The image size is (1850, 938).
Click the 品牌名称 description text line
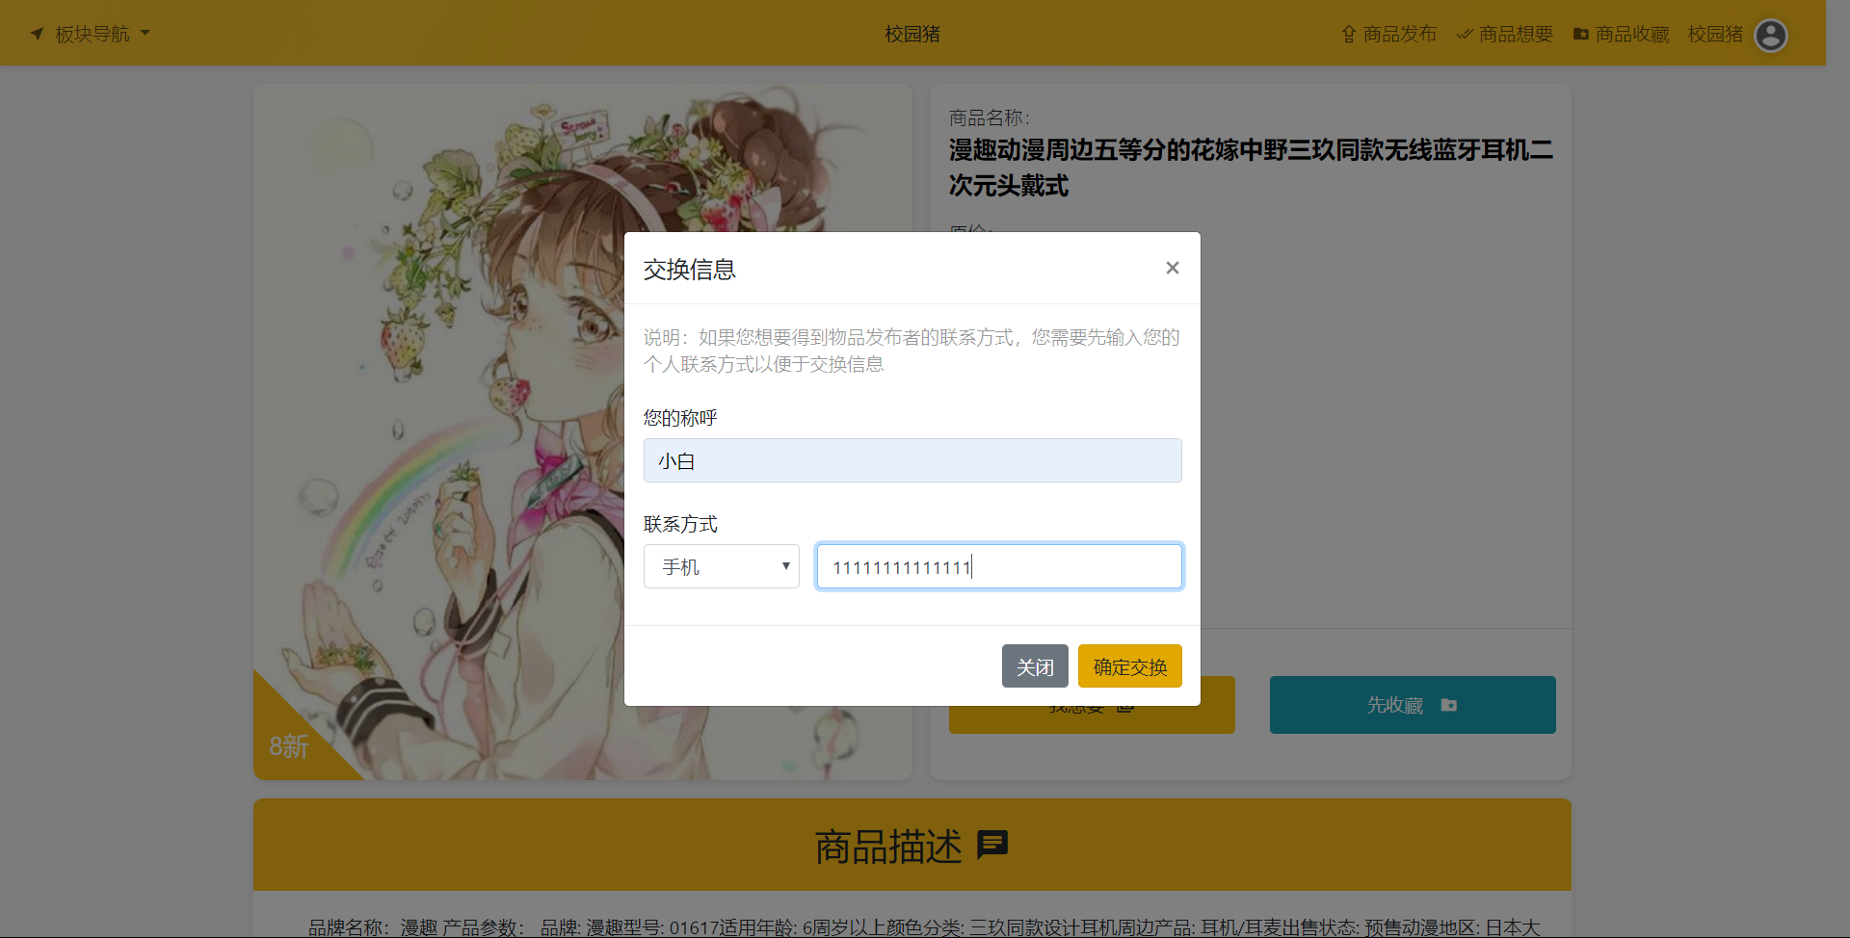click(x=924, y=926)
